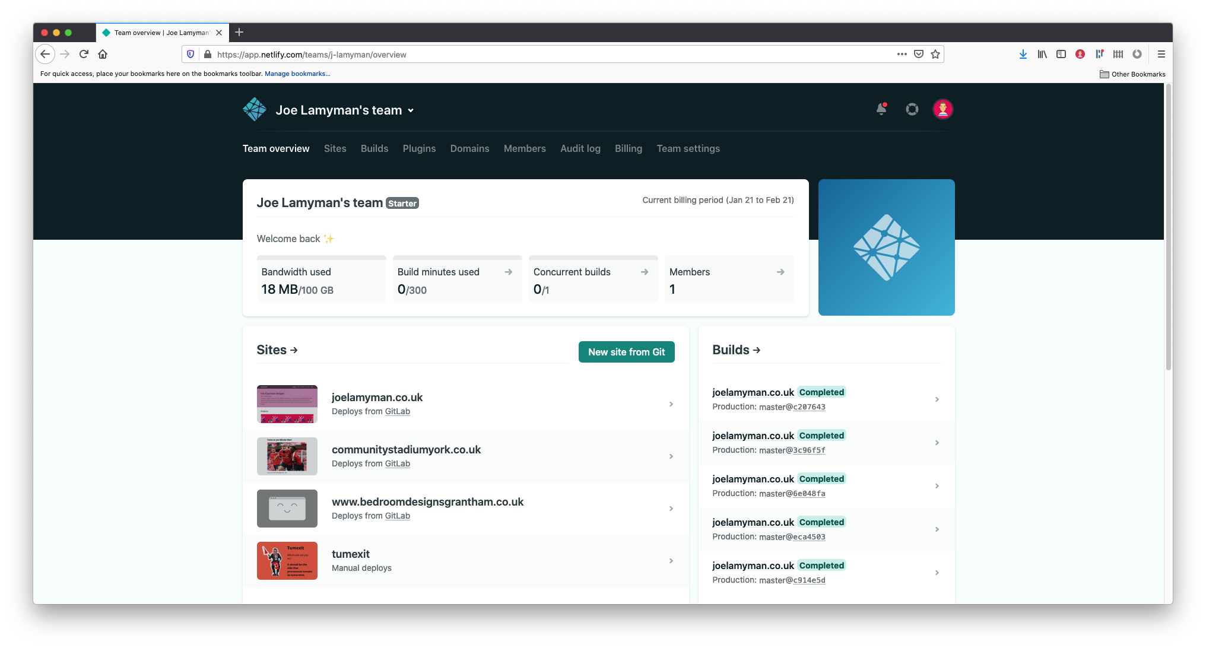Open build master@c914e5d chevron

[937, 573]
